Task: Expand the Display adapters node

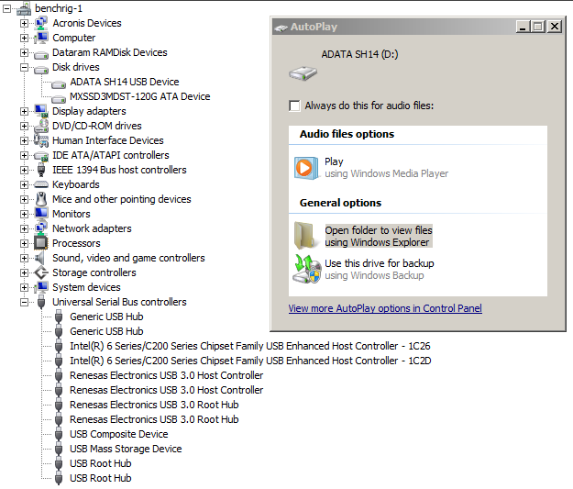Action: tap(25, 111)
